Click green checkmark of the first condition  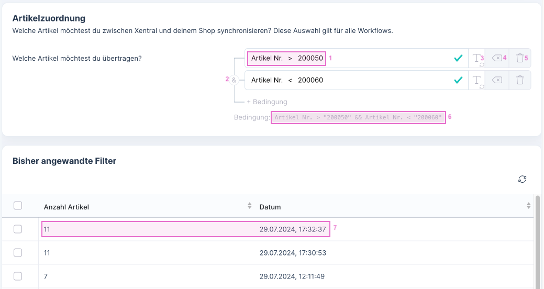tap(458, 58)
